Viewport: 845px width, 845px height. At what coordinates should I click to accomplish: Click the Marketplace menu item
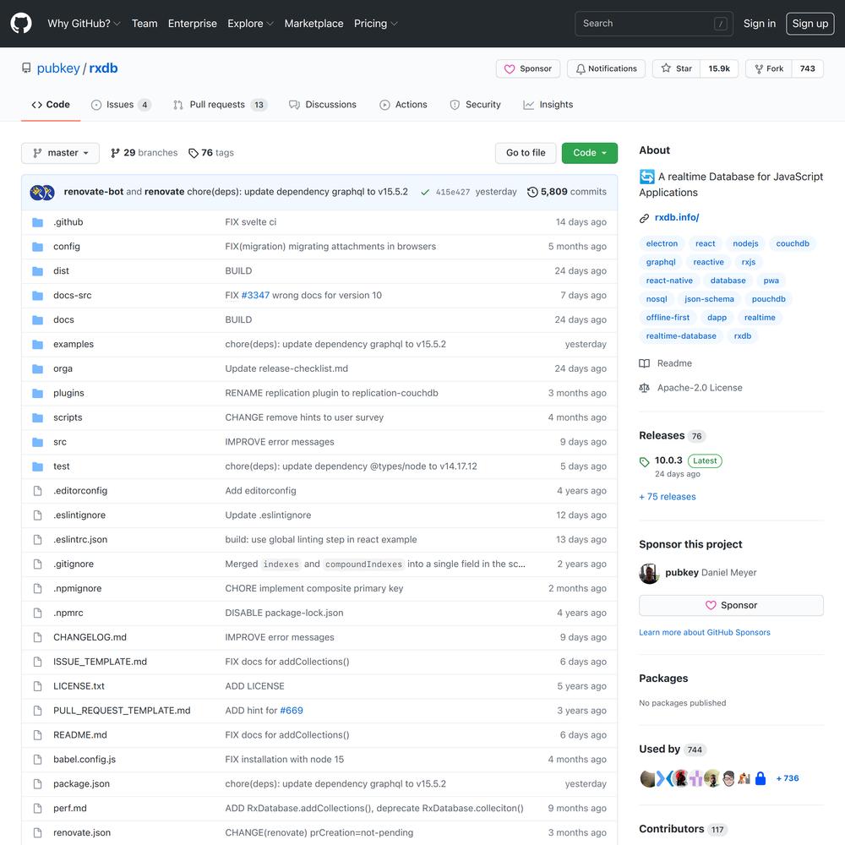coord(313,23)
